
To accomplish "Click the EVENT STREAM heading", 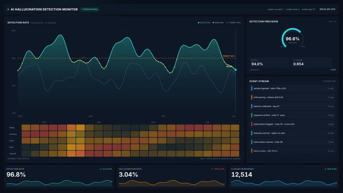I will pyautogui.click(x=259, y=81).
